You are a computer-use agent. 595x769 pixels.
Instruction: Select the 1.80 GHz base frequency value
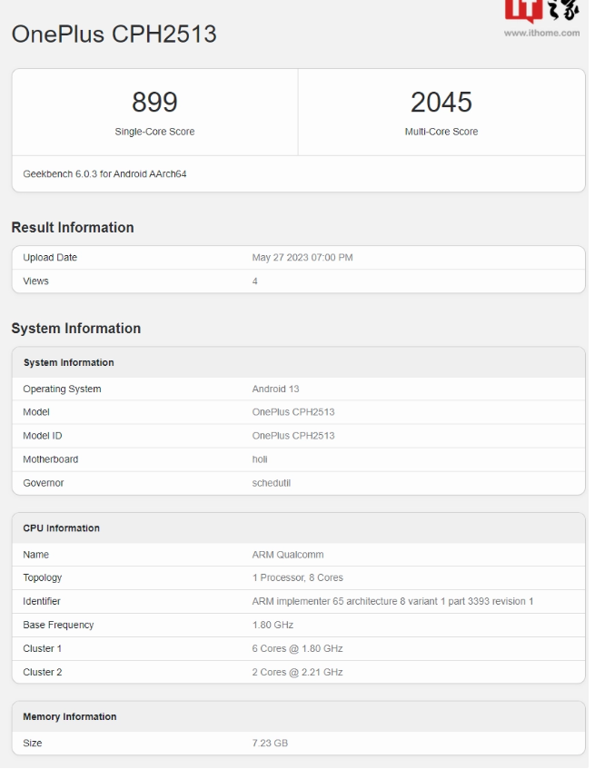(x=273, y=625)
